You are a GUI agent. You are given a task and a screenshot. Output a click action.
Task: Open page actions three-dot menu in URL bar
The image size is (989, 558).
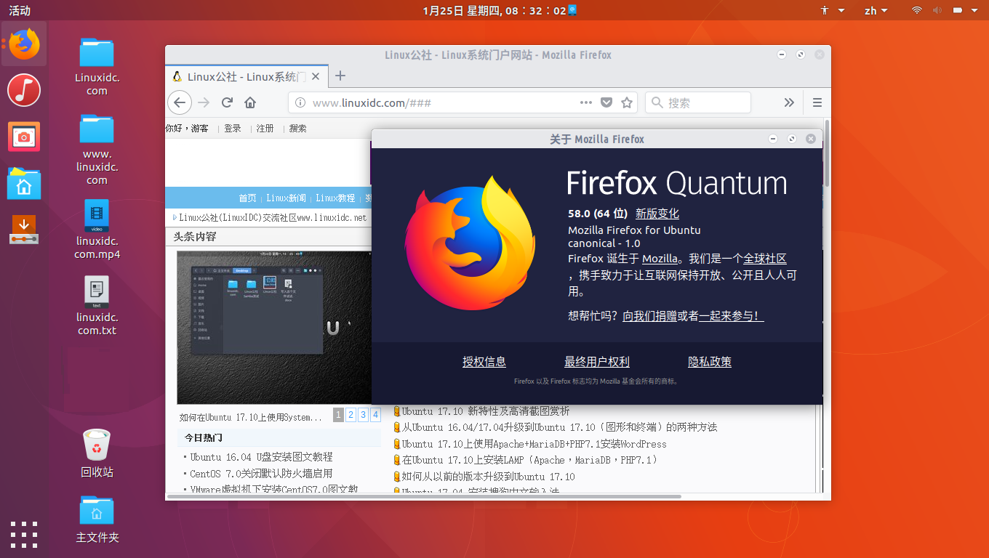[586, 102]
